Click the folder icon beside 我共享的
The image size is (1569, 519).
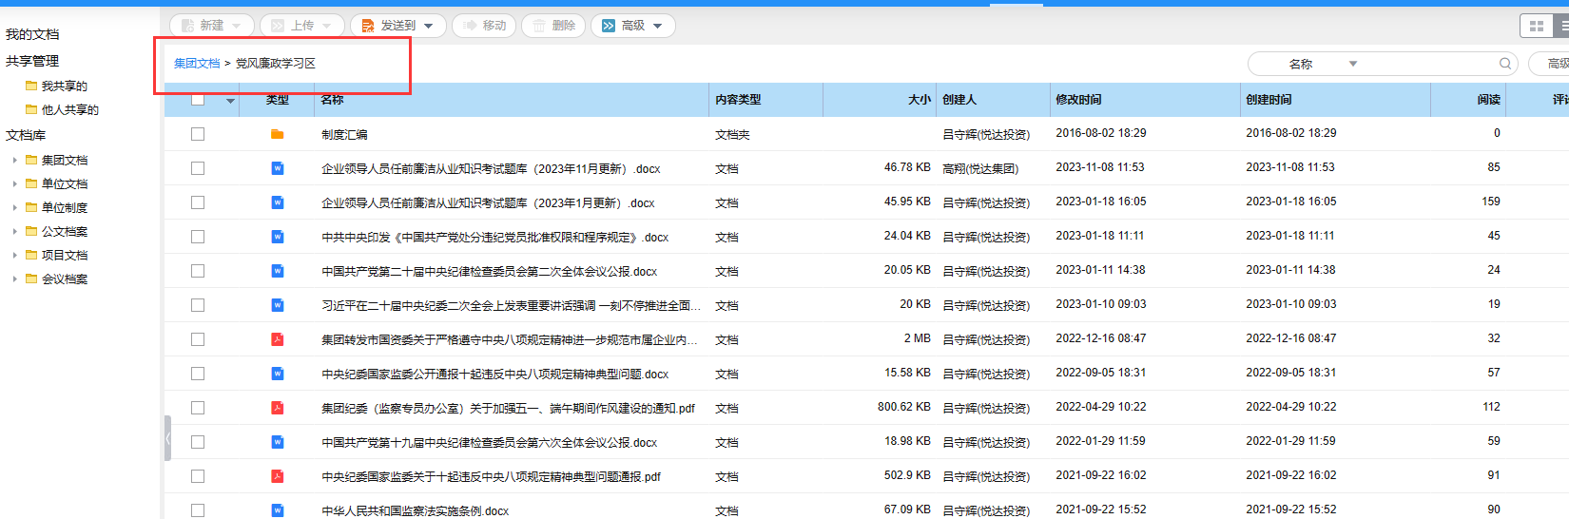pos(31,86)
